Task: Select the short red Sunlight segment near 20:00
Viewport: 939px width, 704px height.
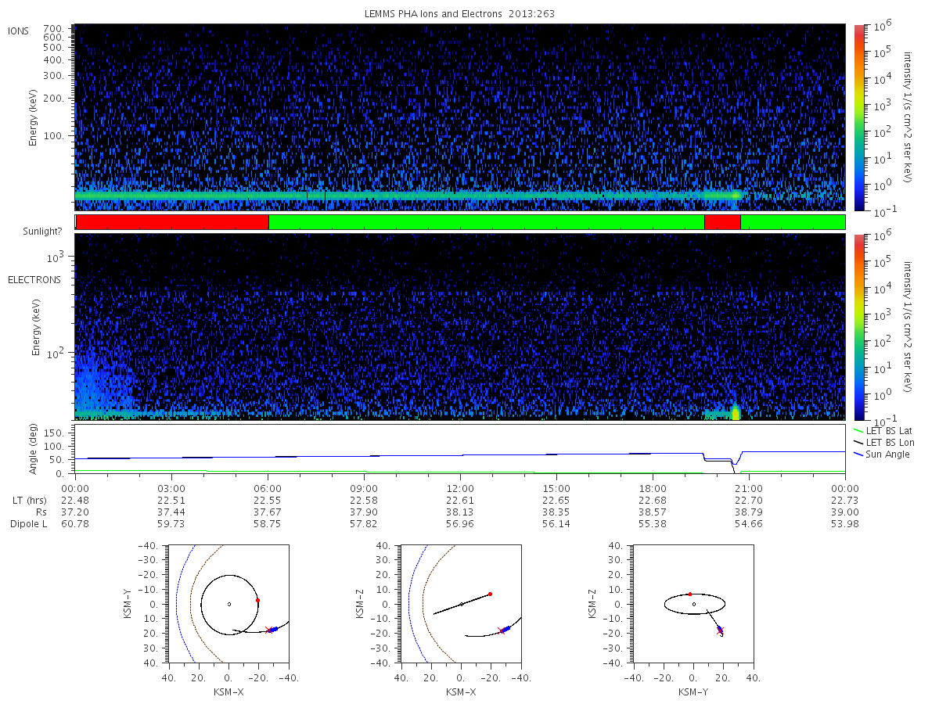Action: pyautogui.click(x=722, y=222)
